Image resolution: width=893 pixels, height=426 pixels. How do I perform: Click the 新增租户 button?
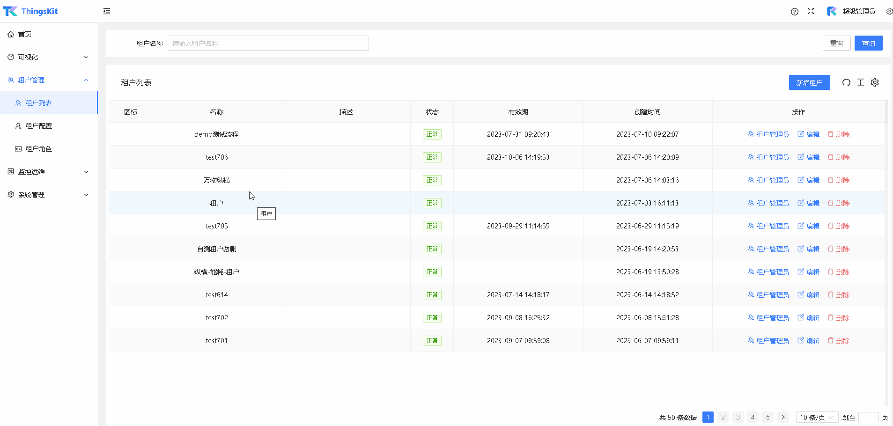[x=809, y=82]
